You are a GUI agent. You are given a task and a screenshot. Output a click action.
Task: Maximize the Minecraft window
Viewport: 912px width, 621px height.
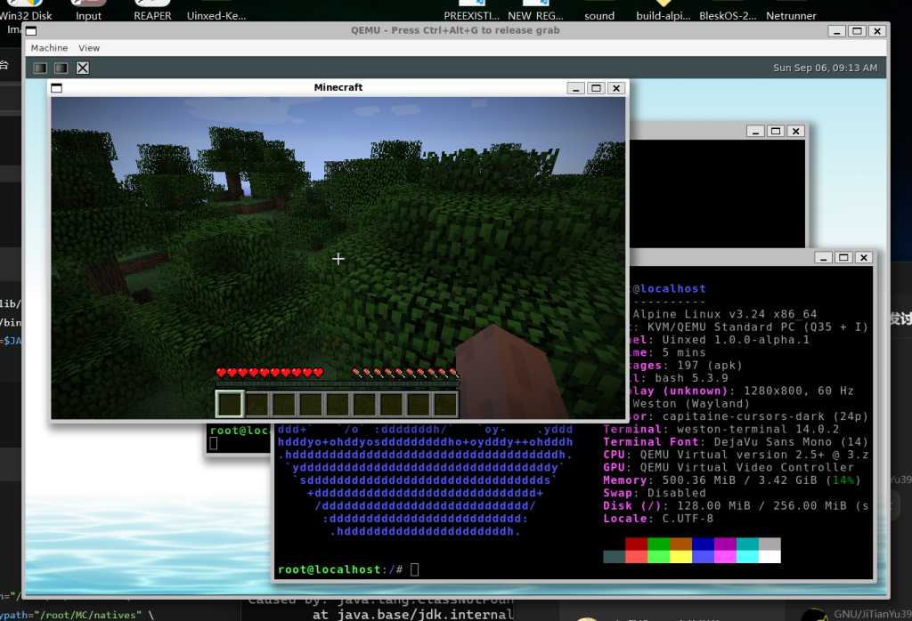click(596, 88)
